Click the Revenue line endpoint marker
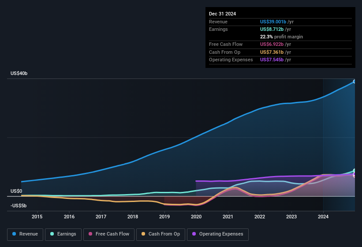This screenshot has height=247, width=362. pyautogui.click(x=355, y=82)
